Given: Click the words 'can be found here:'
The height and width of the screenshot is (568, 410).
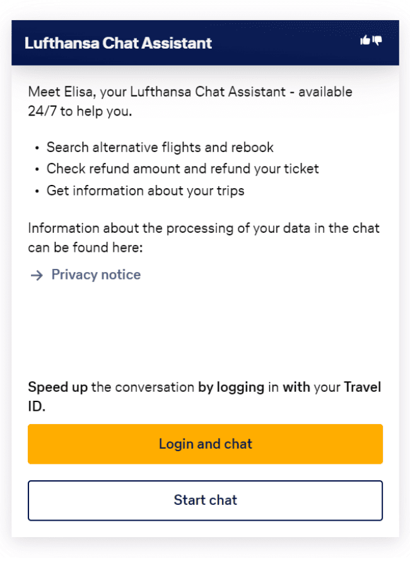Looking at the screenshot, I should 85,247.
